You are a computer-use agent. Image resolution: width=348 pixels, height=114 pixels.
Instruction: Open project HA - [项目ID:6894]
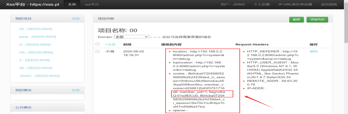click(x=36, y=52)
